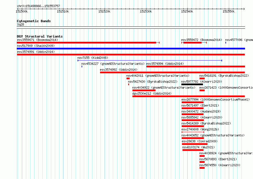
Task: Click nsv5874550 (Almarri2020) label
Action: [x=220, y=165]
